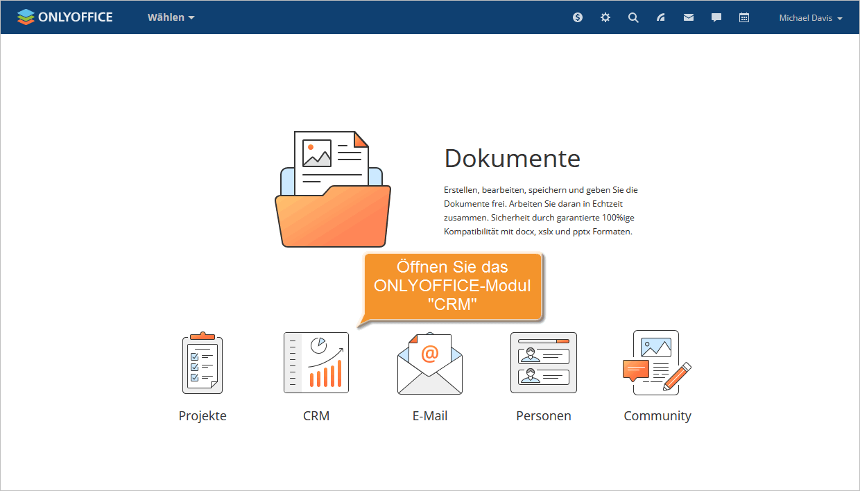Open the Michael Davis user menu
860x491 pixels.
click(x=811, y=18)
